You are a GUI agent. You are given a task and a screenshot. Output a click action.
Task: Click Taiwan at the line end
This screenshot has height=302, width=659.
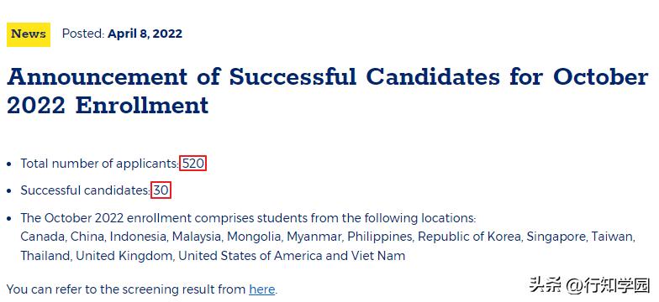pos(612,237)
